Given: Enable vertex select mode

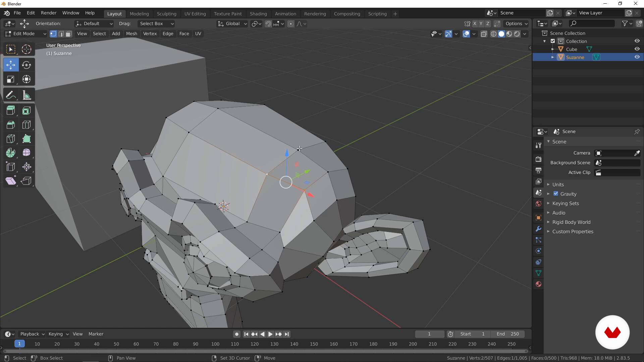Looking at the screenshot, I should click(53, 34).
